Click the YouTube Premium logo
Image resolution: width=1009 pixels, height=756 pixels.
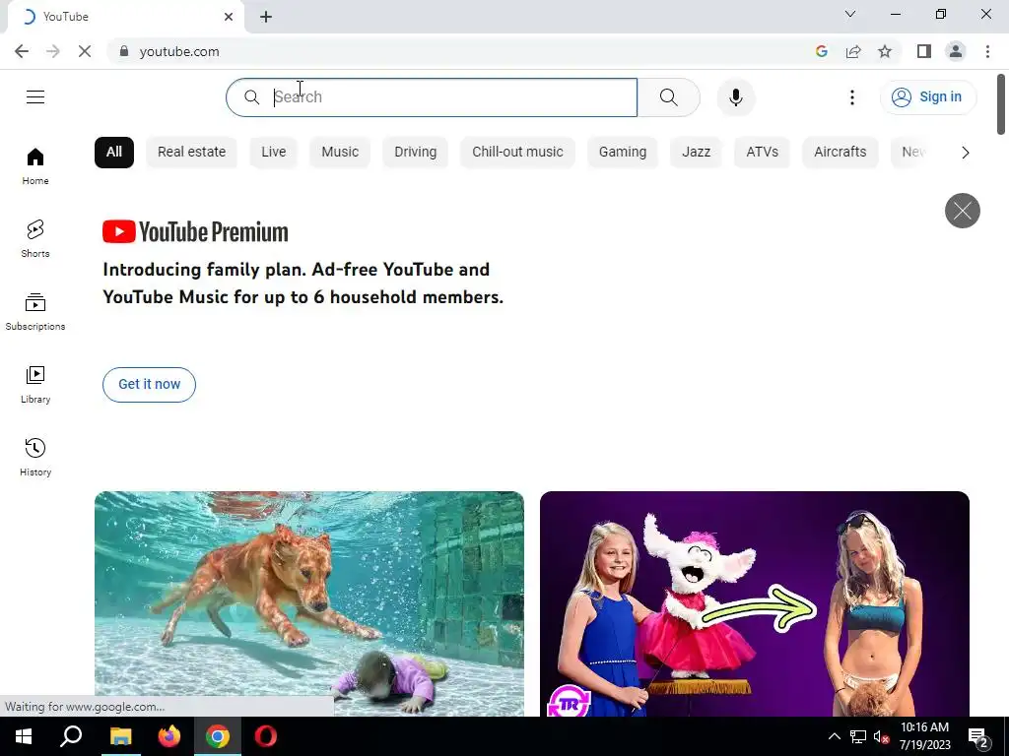click(x=195, y=232)
